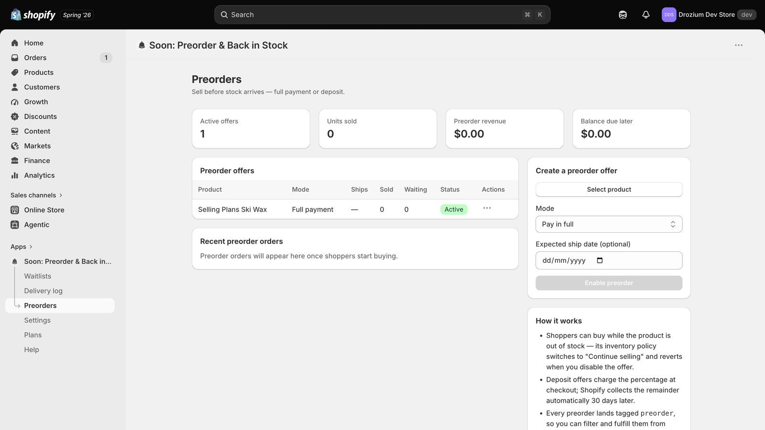Click the Analytics bar chart icon
The width and height of the screenshot is (765, 430).
point(15,176)
